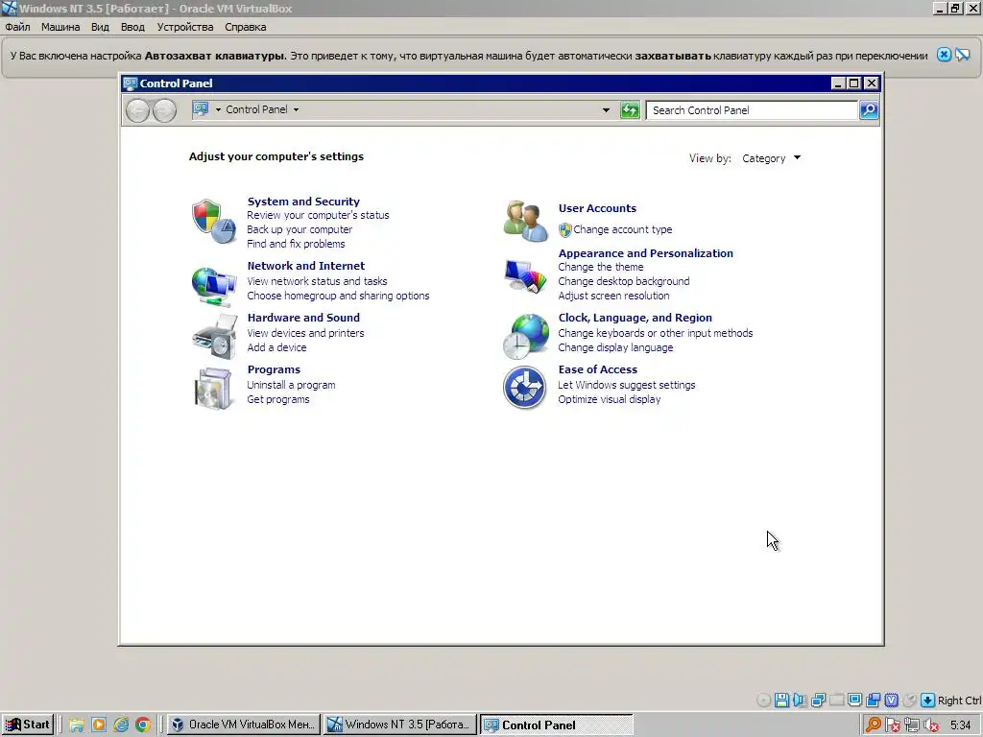Open User Accounts people icon

coord(525,221)
